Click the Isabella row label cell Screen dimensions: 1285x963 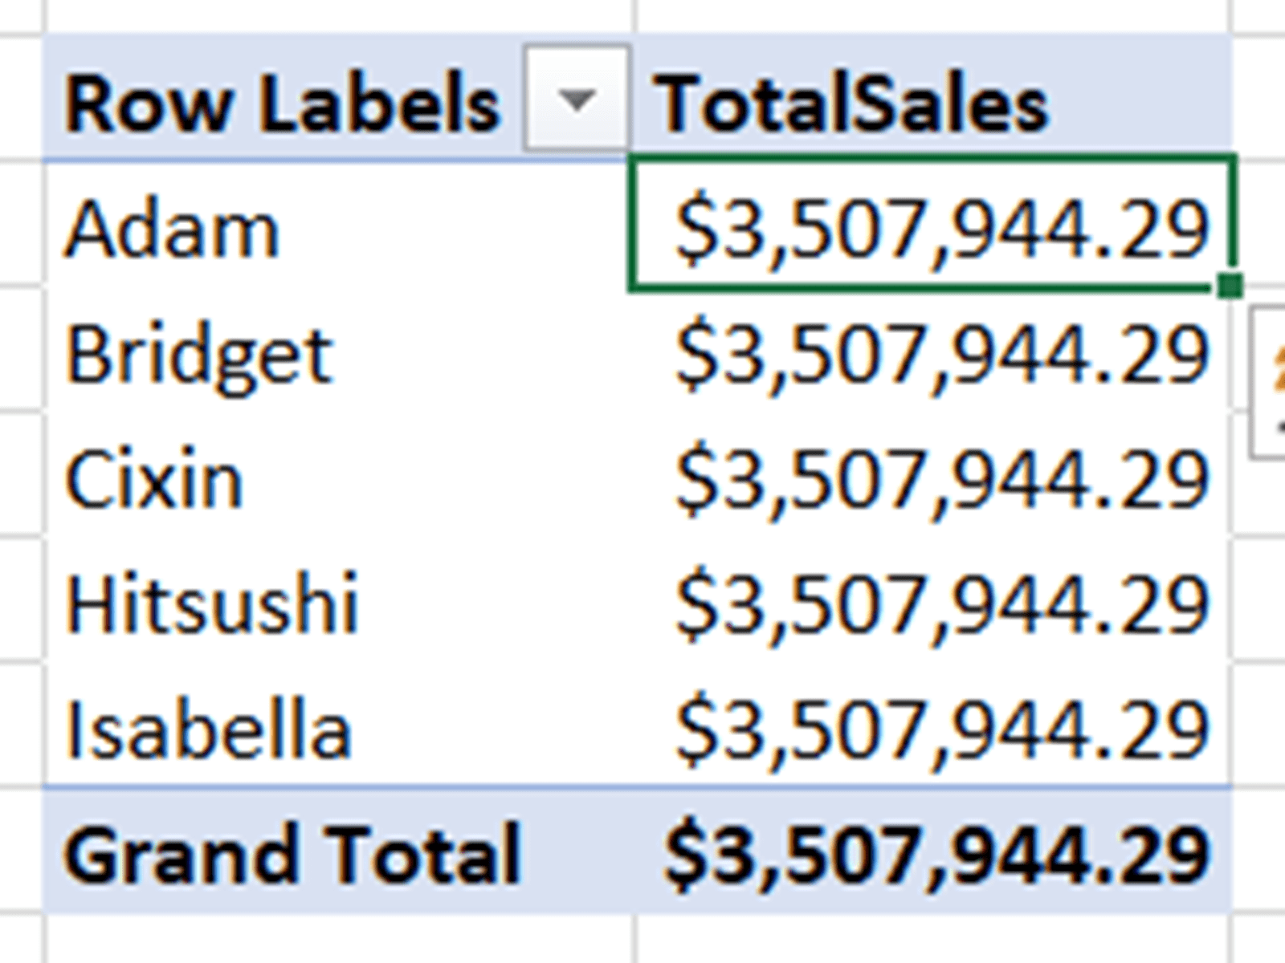[209, 729]
